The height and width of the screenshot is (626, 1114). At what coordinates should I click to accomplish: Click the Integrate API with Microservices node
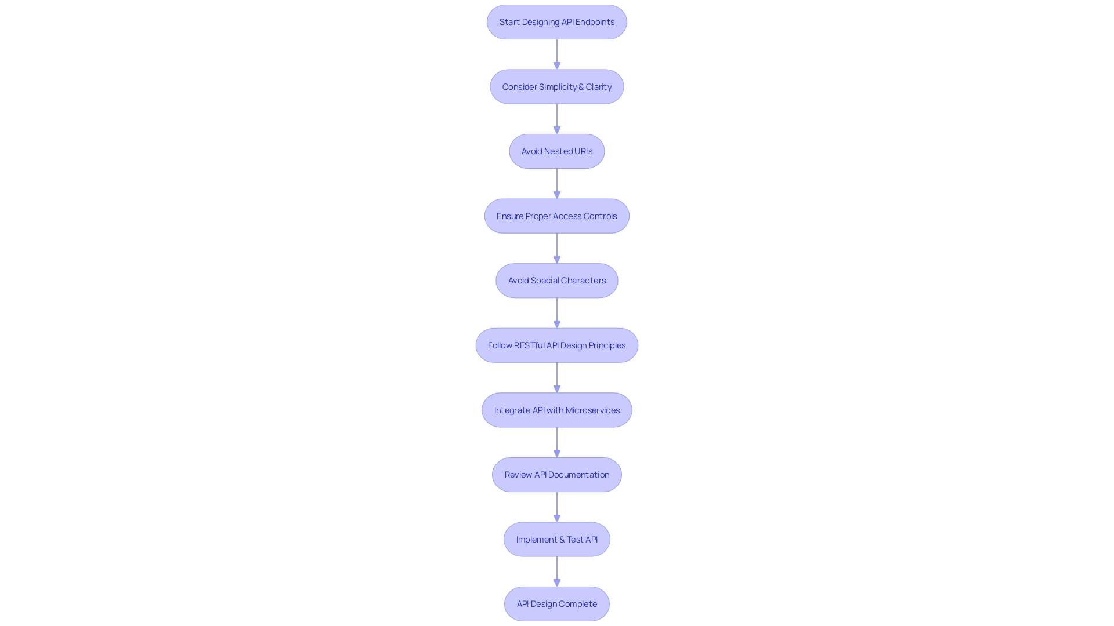click(557, 410)
